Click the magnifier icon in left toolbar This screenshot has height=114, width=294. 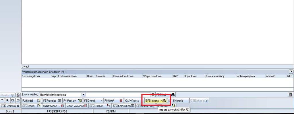7,100
